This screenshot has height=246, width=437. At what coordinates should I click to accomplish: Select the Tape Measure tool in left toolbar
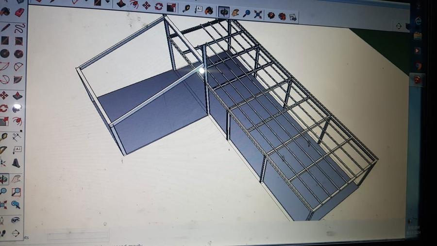[x=4, y=137]
